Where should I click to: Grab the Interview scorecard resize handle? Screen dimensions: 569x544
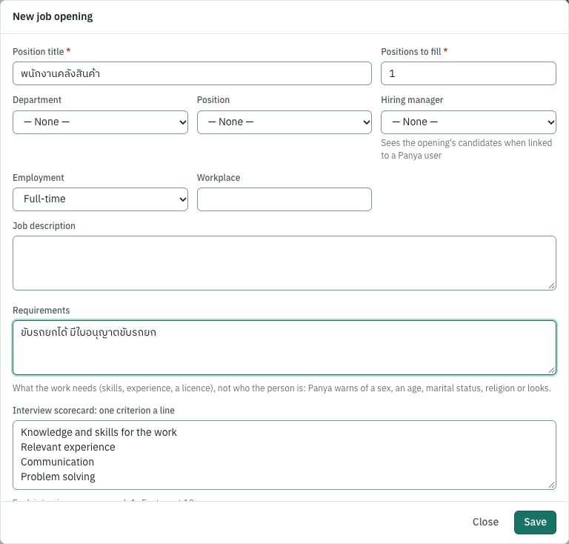tap(551, 485)
